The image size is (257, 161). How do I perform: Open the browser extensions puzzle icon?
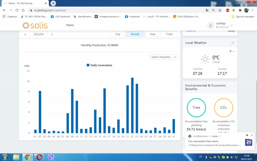(240, 10)
